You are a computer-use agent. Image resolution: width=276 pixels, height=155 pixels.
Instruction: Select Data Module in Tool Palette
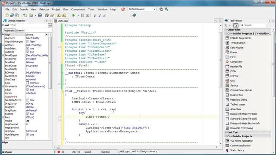tap(237, 48)
